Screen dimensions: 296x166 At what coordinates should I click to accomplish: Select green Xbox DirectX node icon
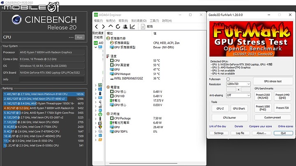pyautogui.click(x=100, y=115)
